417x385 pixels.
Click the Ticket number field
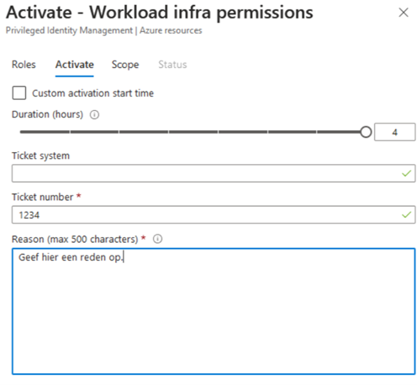click(214, 215)
